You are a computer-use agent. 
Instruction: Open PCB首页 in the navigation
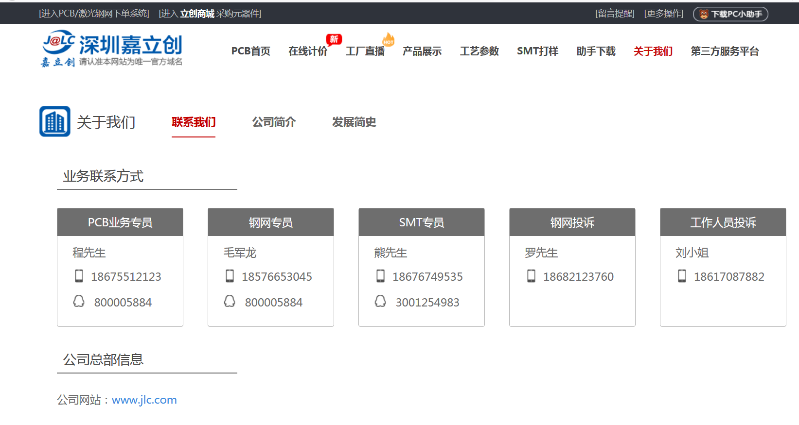tap(251, 51)
